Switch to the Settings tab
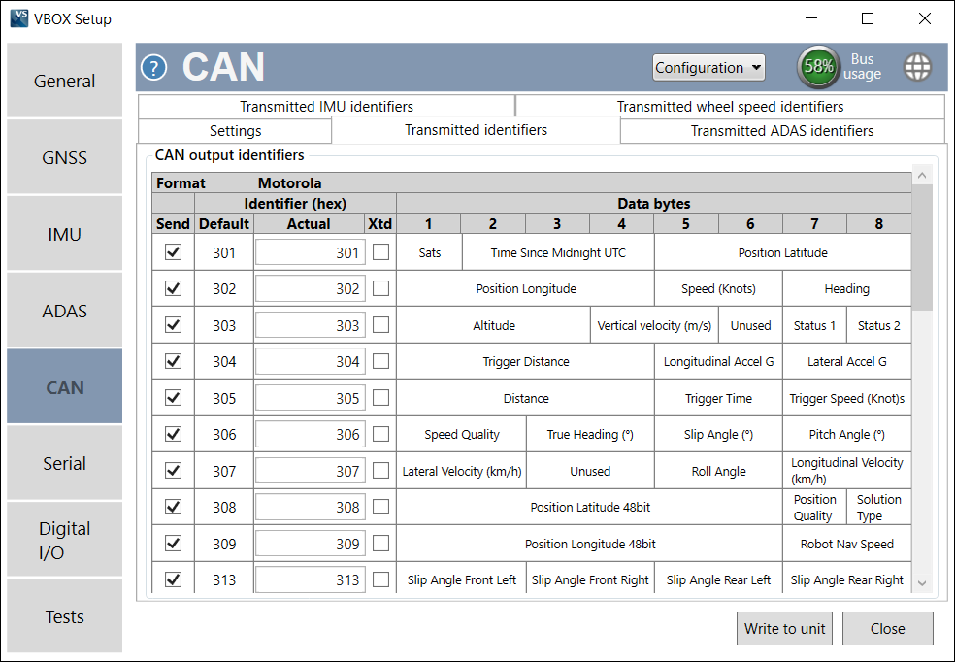 click(235, 130)
